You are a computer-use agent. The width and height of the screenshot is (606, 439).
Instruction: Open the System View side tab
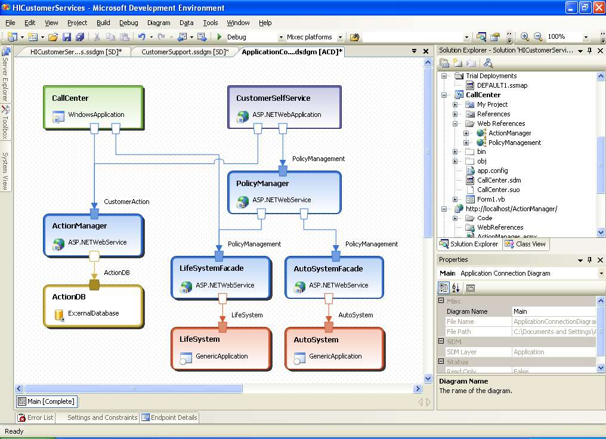coord(5,167)
